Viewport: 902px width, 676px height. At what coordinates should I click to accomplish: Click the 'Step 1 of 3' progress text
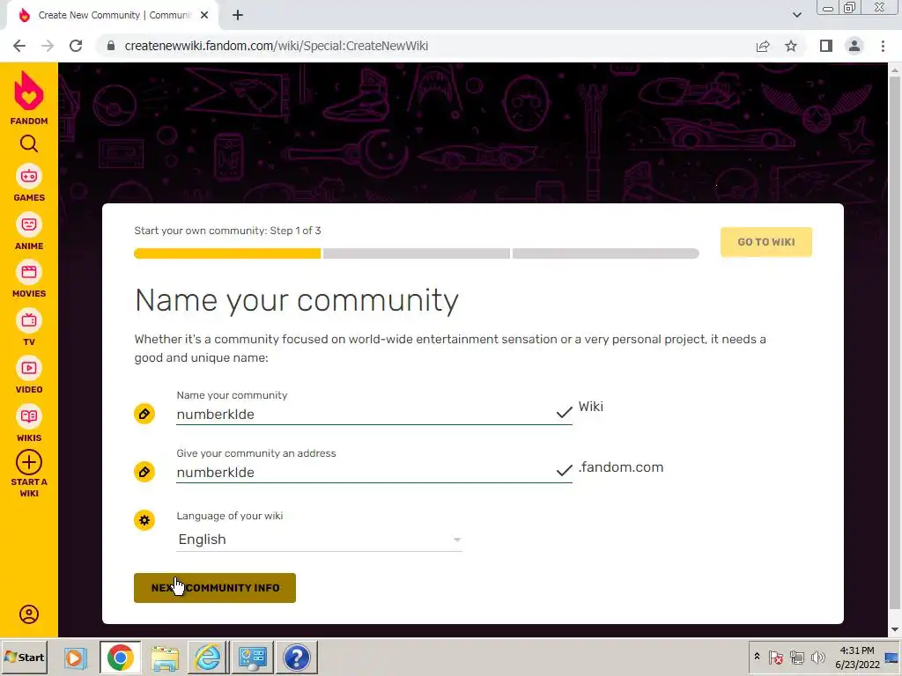point(296,231)
